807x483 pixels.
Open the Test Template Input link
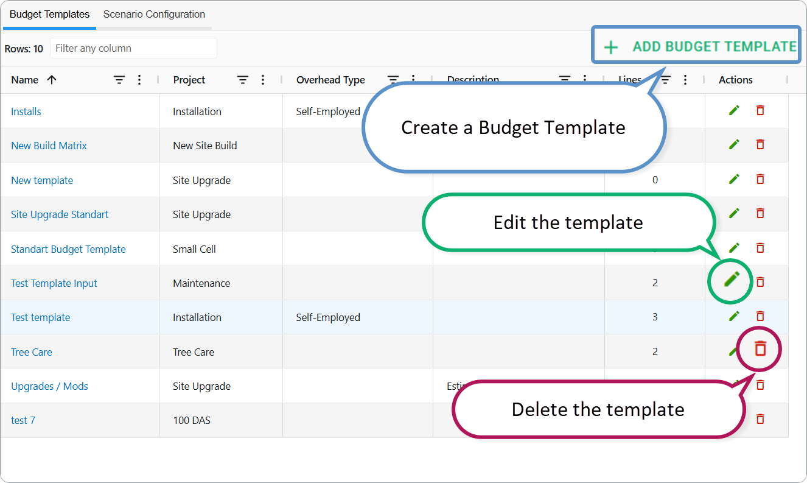point(54,283)
